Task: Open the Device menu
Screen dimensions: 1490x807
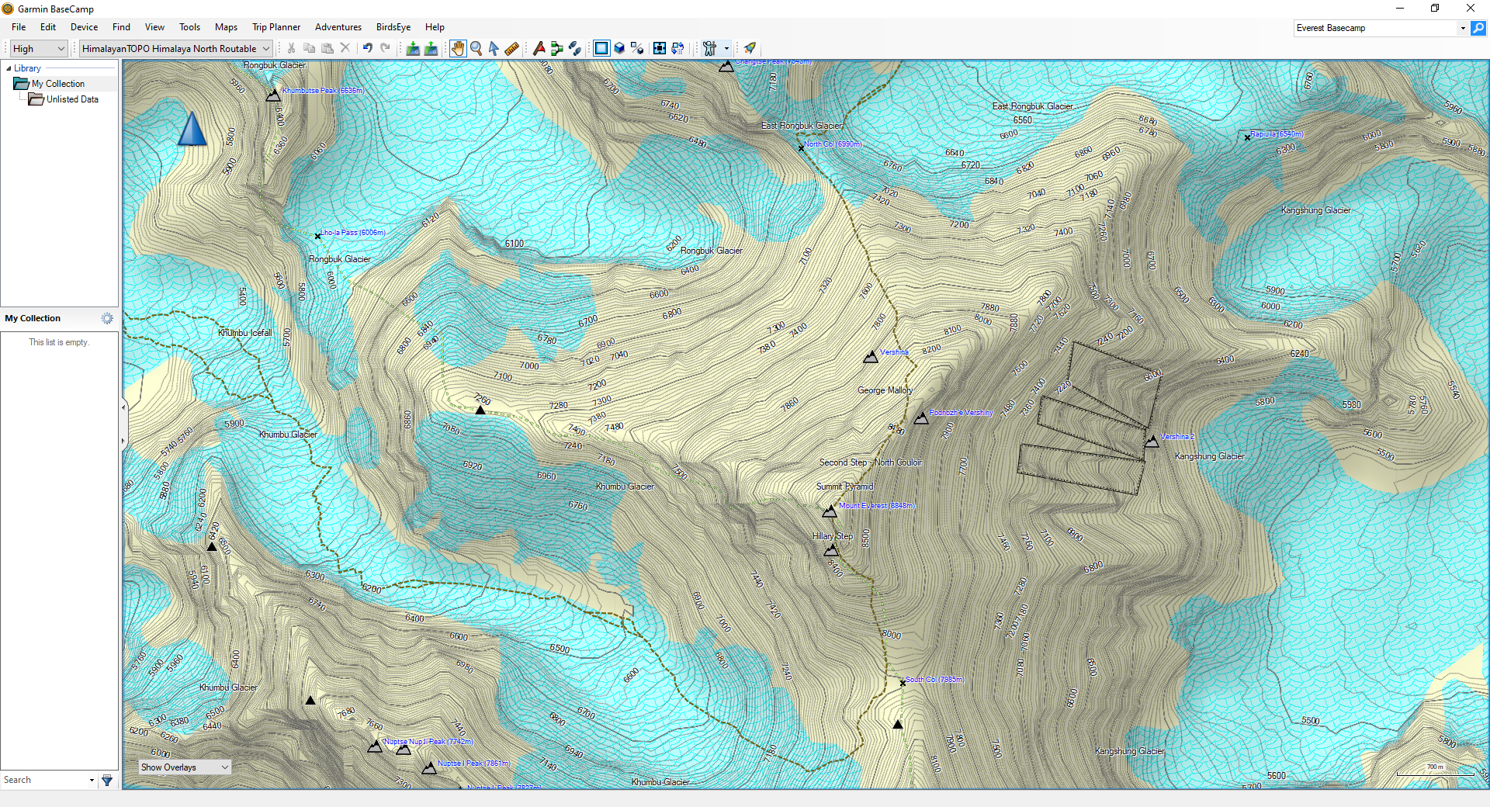Action: [x=84, y=27]
